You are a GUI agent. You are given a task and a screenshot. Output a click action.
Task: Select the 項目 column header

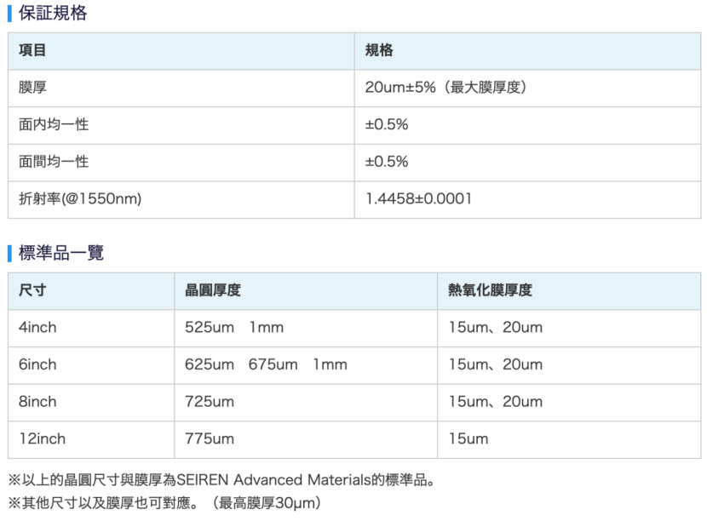[x=32, y=51]
